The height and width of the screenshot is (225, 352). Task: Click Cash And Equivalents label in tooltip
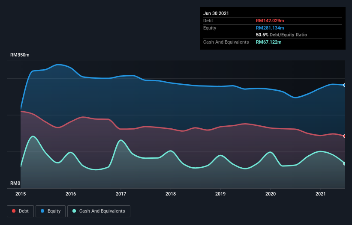[226, 42]
